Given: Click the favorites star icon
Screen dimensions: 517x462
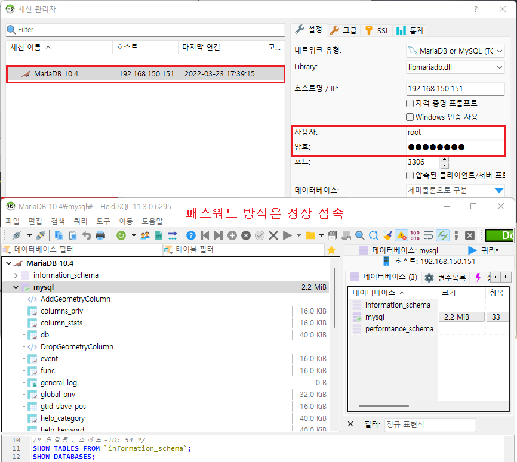Looking at the screenshot, I should click(331, 250).
